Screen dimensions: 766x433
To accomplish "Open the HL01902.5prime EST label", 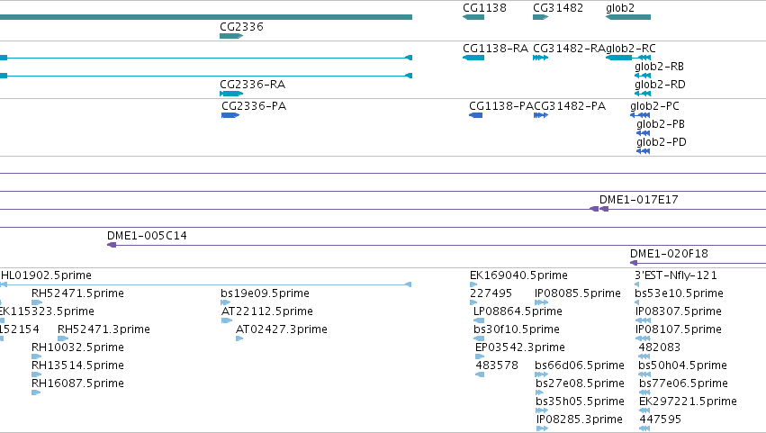I will click(x=46, y=275).
